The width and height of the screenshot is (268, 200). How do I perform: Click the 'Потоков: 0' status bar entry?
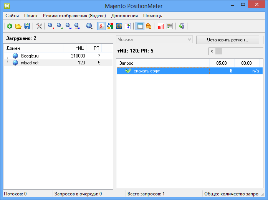15,194
